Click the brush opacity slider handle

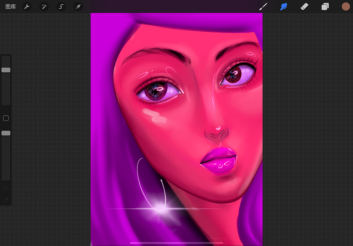click(6, 133)
